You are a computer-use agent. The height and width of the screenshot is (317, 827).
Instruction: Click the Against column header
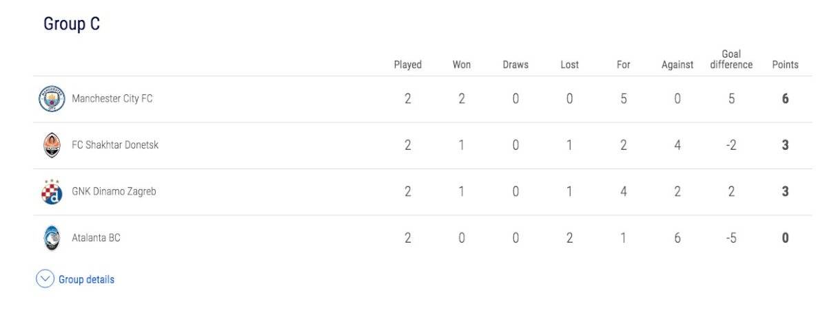tap(677, 65)
